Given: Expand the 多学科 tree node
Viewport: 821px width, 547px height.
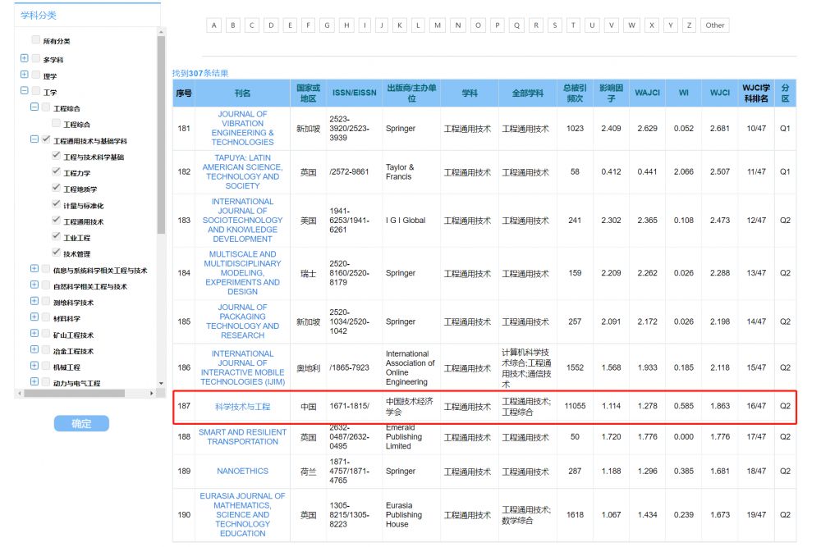Looking at the screenshot, I should click(x=25, y=59).
